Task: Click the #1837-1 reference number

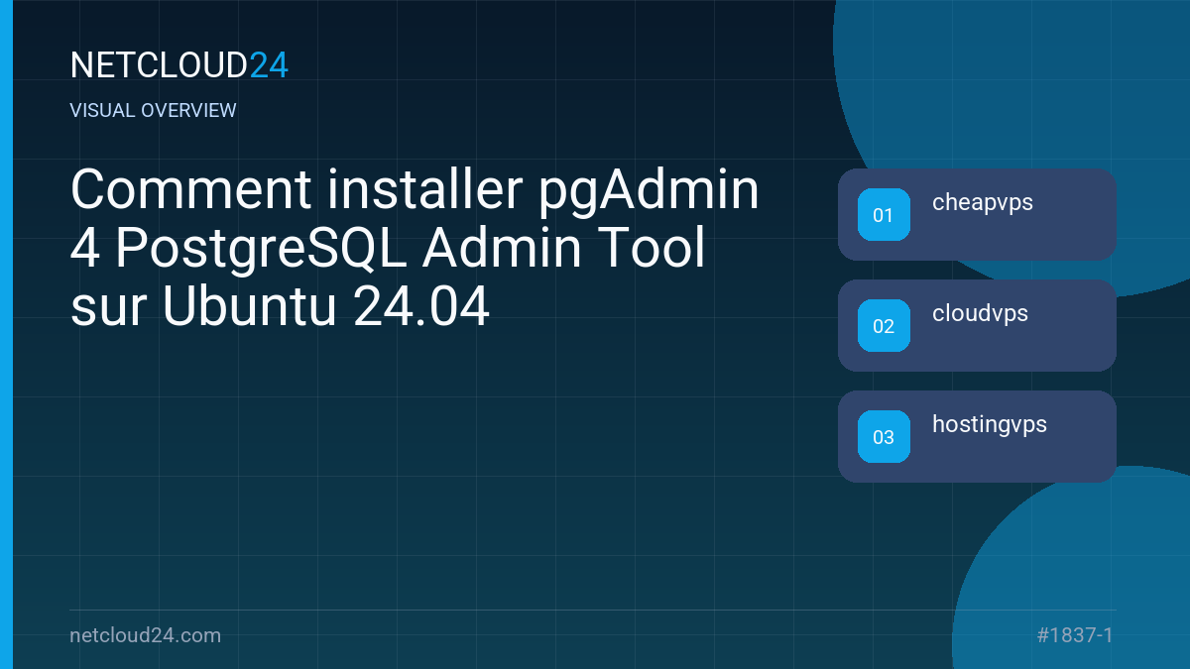Action: [x=1075, y=635]
